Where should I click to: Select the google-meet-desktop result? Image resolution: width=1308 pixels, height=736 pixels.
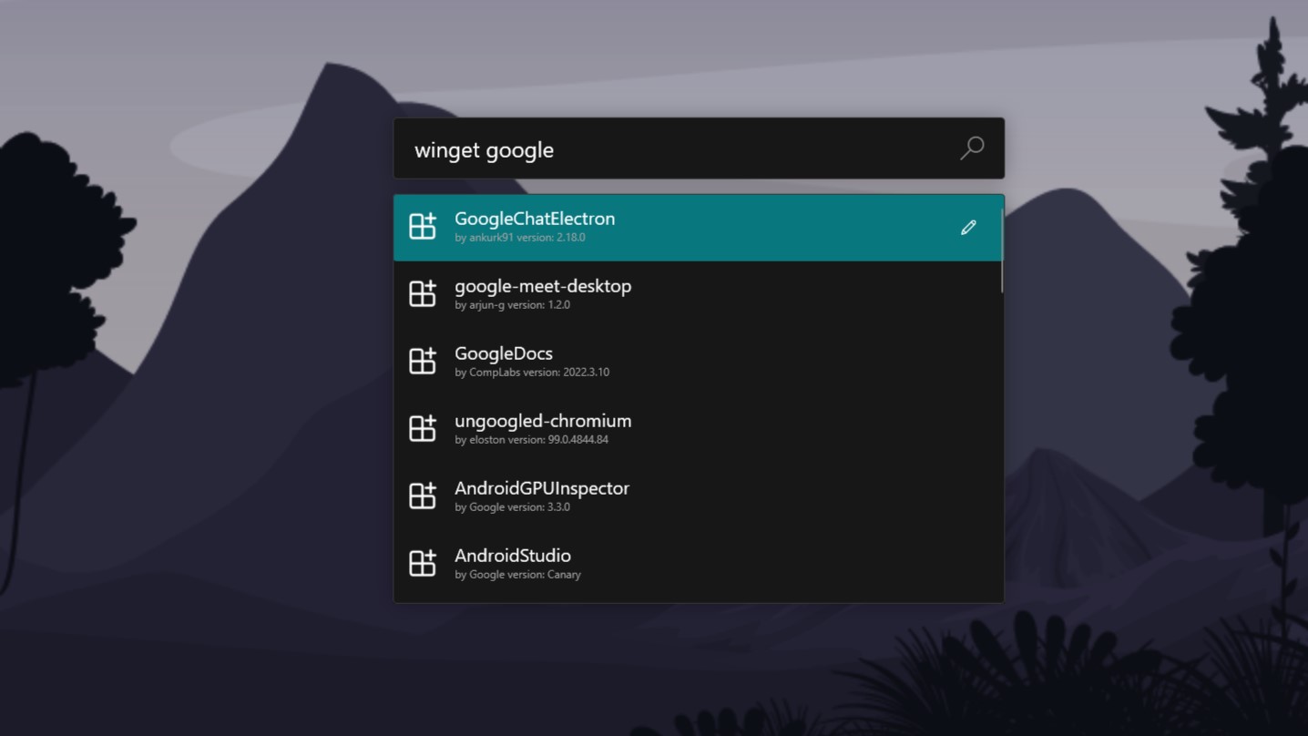(698, 294)
